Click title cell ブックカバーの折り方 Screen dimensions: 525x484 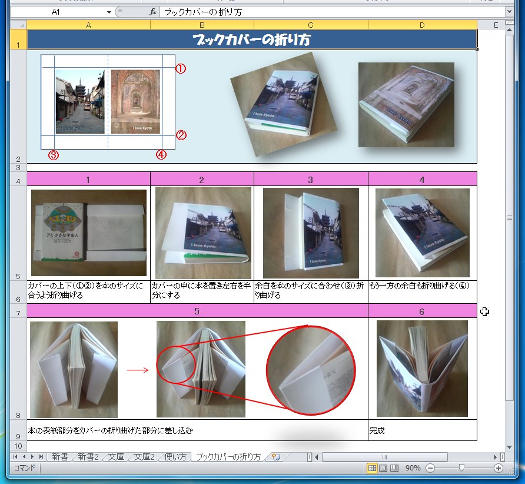click(x=252, y=39)
